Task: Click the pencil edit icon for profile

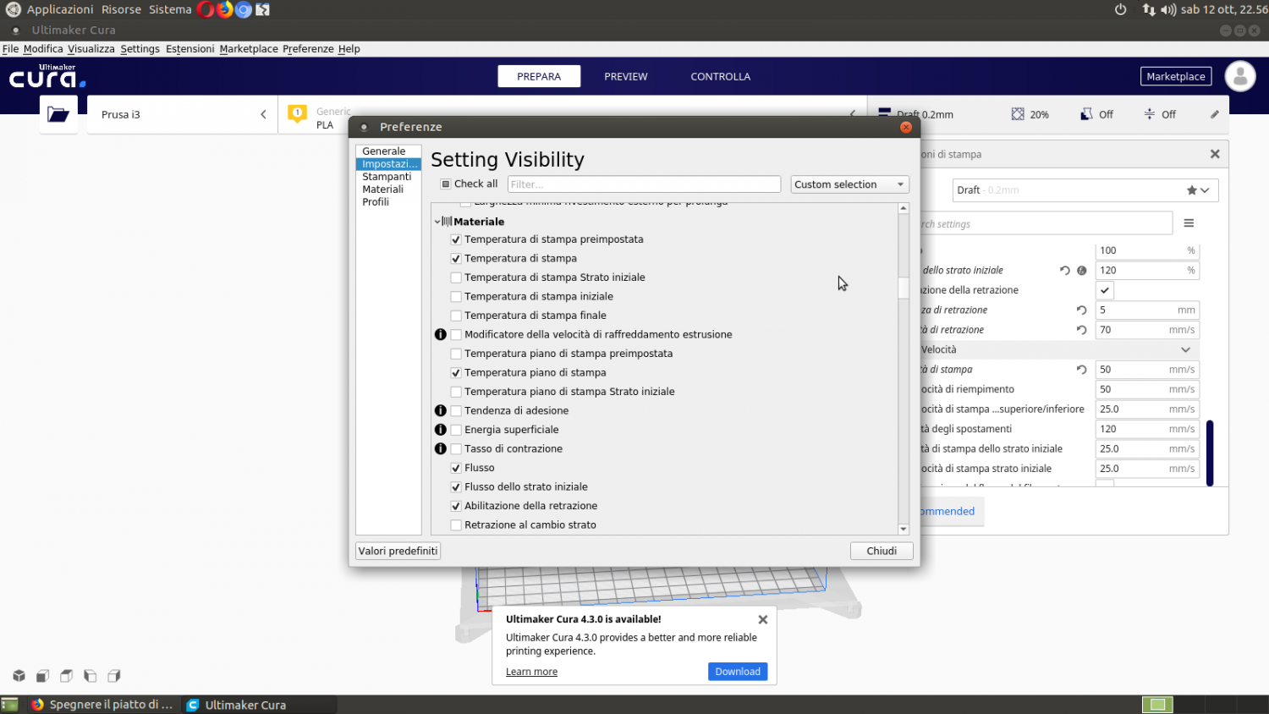Action: tap(1215, 114)
